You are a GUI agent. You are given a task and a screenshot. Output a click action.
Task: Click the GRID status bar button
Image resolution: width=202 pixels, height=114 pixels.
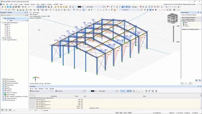(121, 113)
